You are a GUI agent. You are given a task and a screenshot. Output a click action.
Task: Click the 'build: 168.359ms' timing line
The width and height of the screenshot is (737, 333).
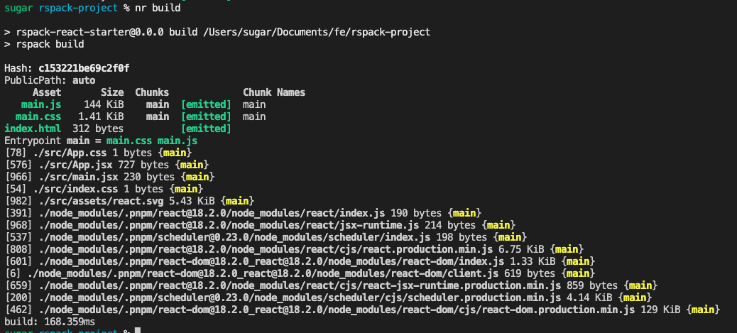tap(50, 322)
